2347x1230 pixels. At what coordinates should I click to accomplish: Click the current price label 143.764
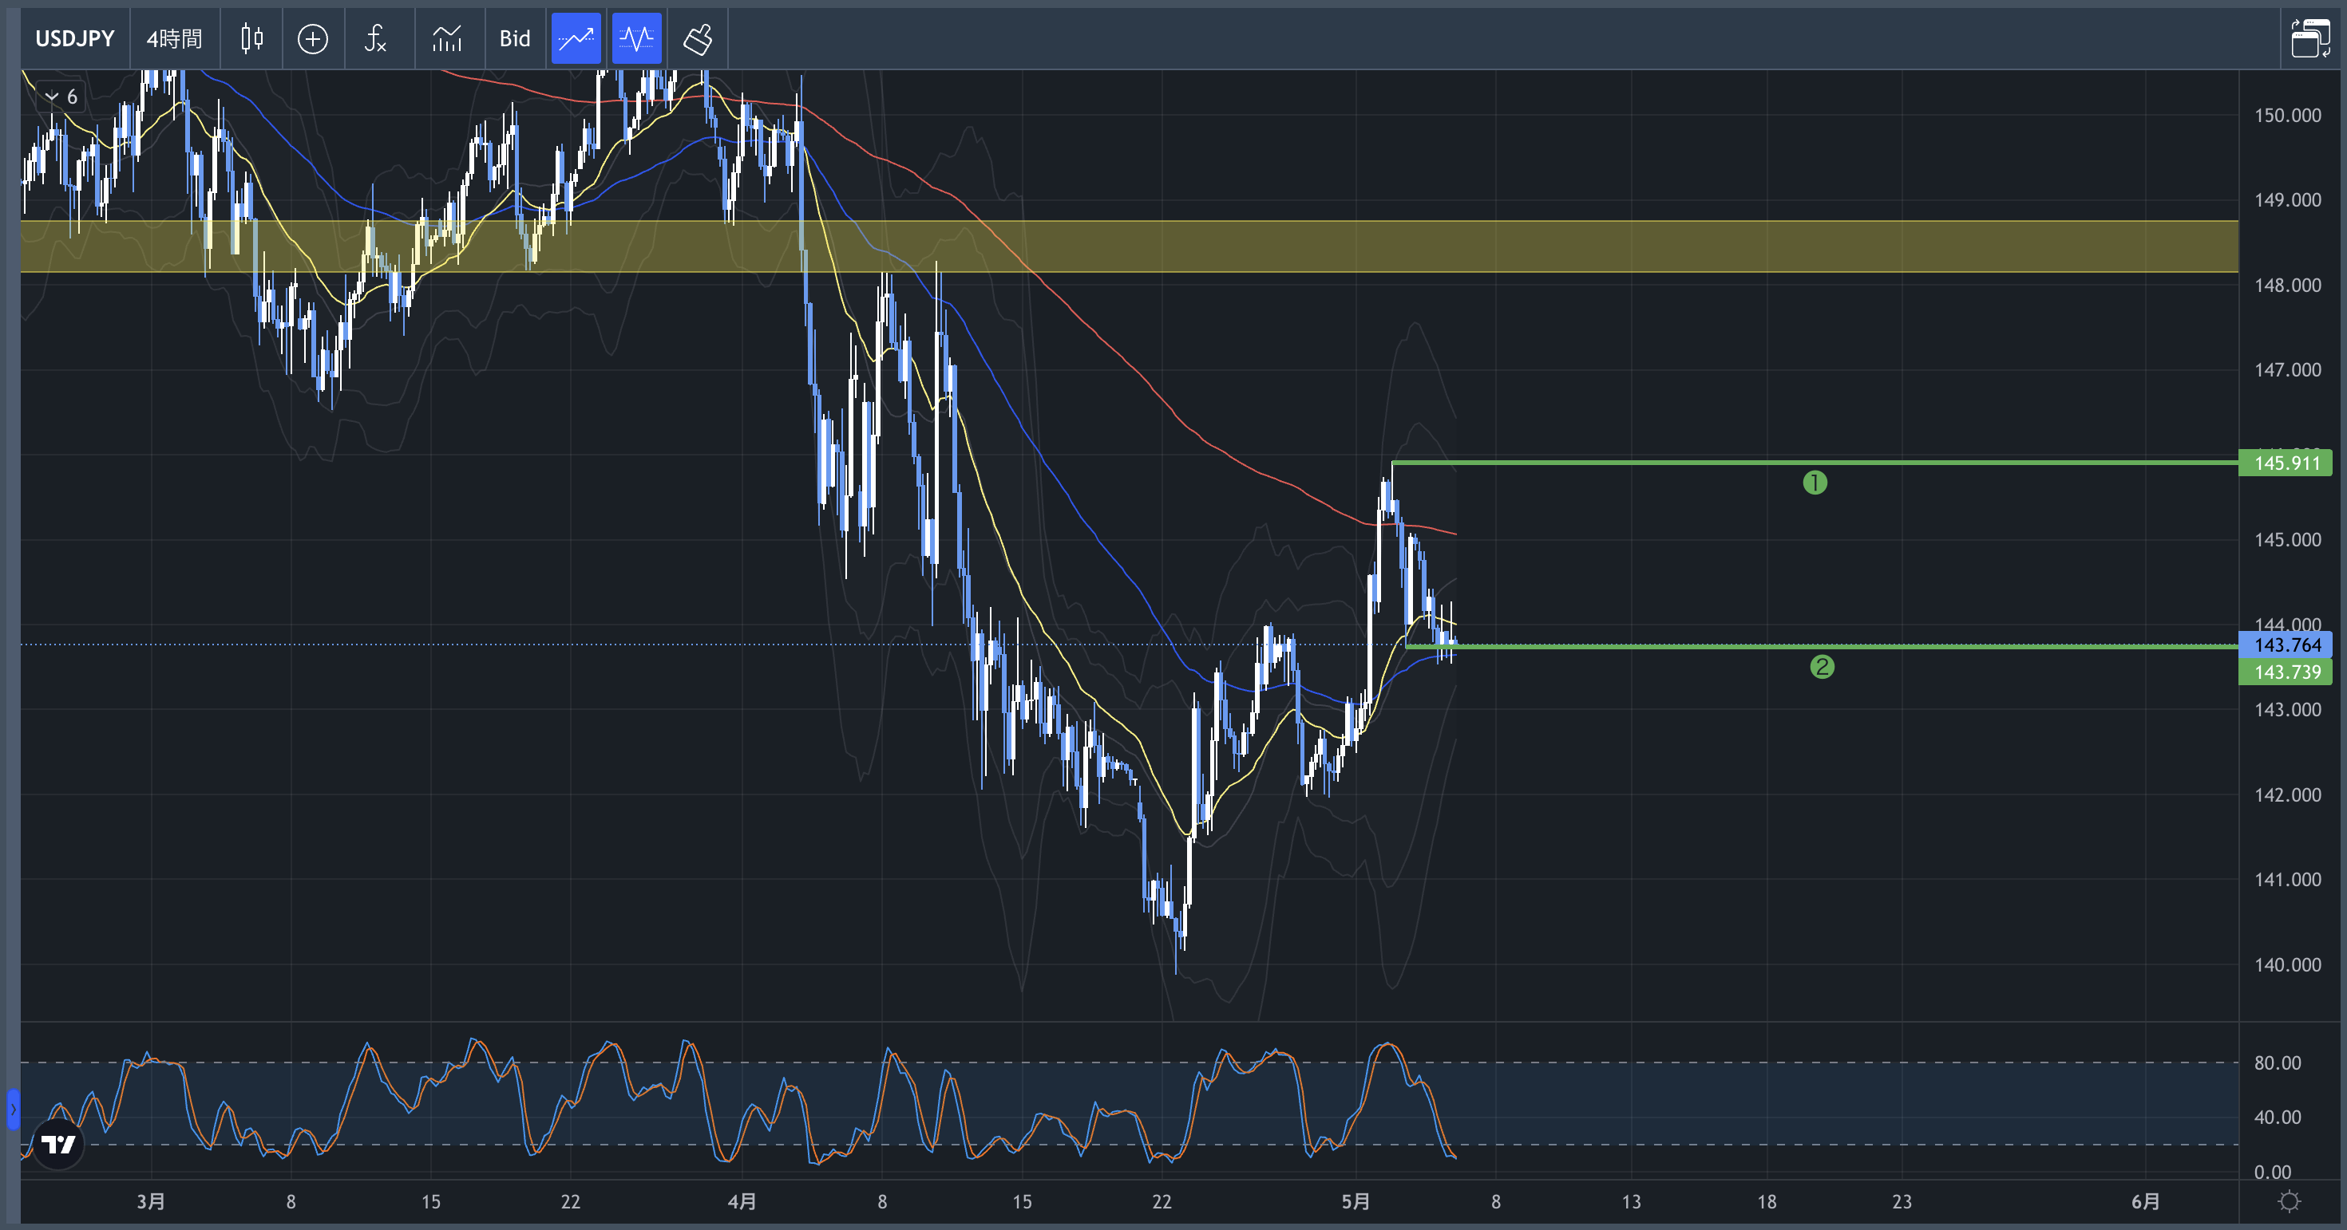click(2285, 645)
